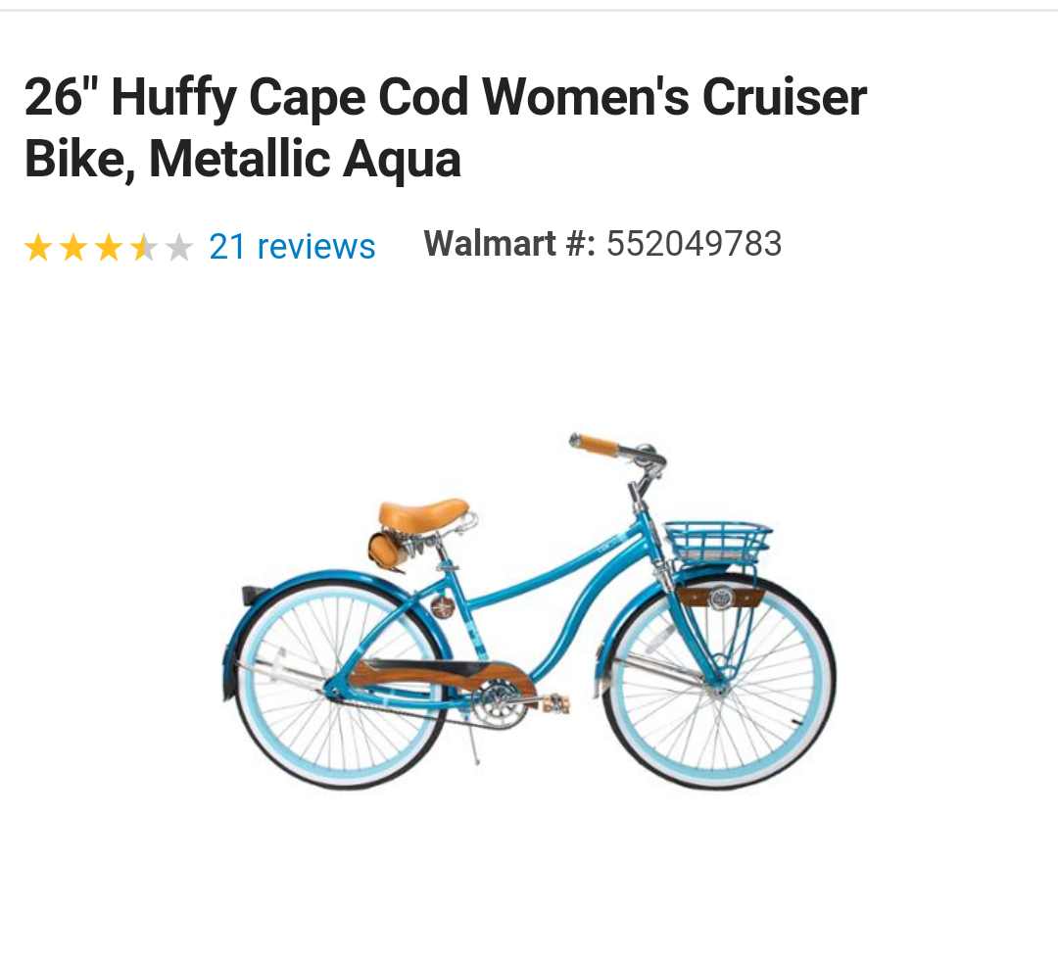Open the 21 reviews link
1058x960 pixels.
coord(290,247)
